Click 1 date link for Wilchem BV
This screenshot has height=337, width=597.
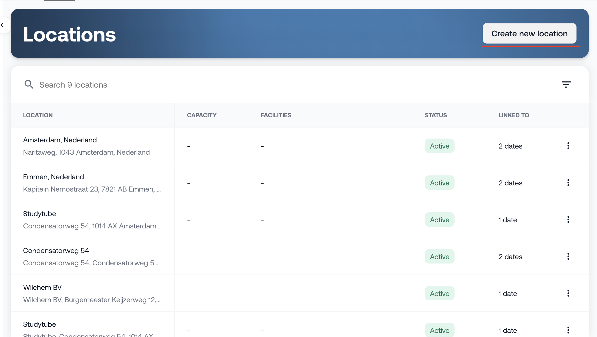tap(508, 294)
